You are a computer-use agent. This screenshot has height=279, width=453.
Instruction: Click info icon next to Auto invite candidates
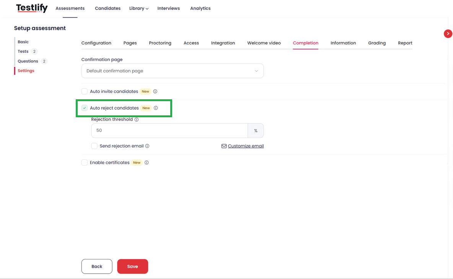tap(155, 92)
